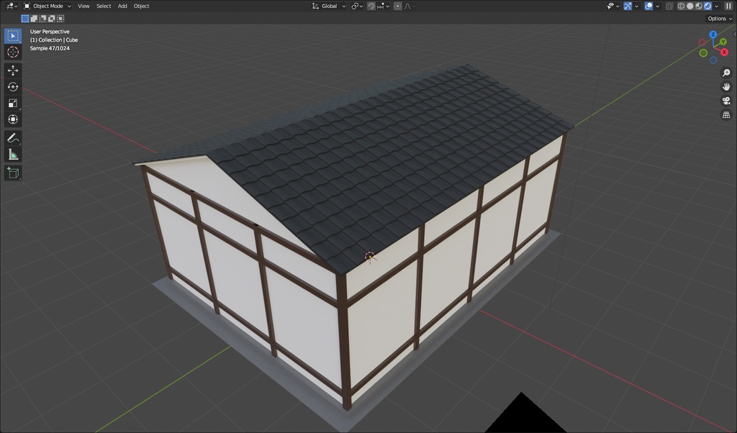737x433 pixels.
Task: Set selection mode to subtract
Action: (x=42, y=18)
